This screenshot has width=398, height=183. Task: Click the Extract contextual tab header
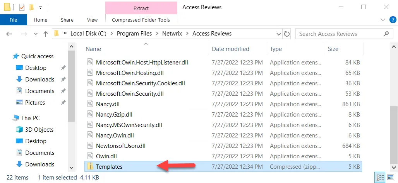(141, 8)
